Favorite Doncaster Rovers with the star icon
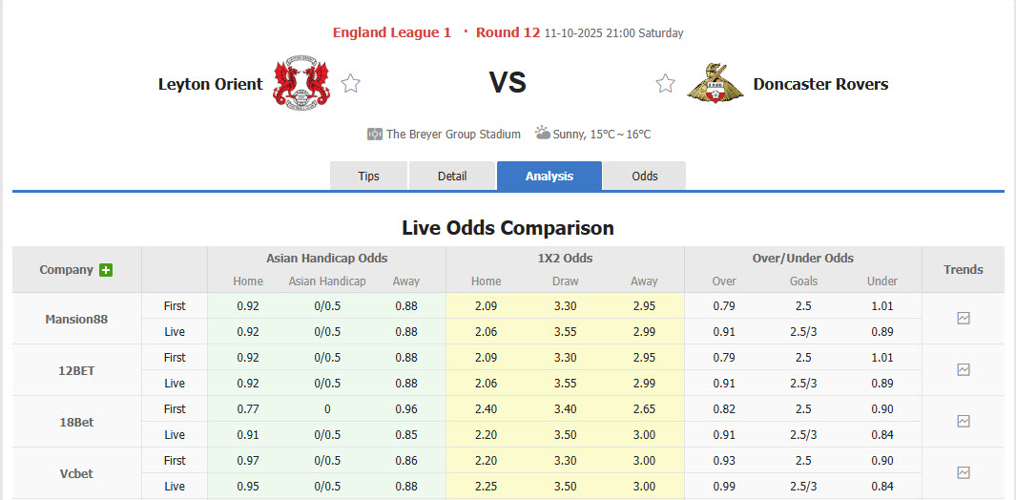The width and height of the screenshot is (1016, 500). point(665,84)
